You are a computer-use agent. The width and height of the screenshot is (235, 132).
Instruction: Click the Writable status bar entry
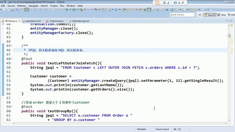coord(141,129)
